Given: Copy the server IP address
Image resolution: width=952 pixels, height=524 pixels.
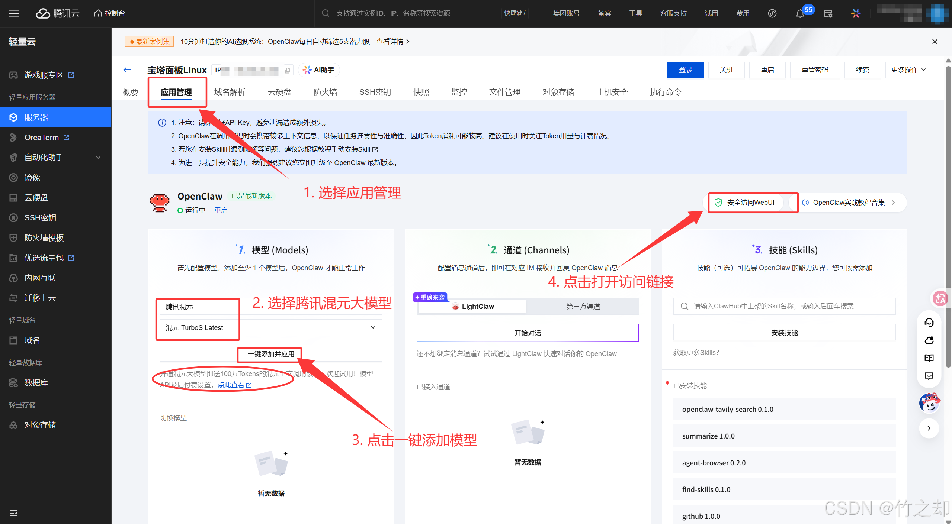Looking at the screenshot, I should tap(288, 70).
